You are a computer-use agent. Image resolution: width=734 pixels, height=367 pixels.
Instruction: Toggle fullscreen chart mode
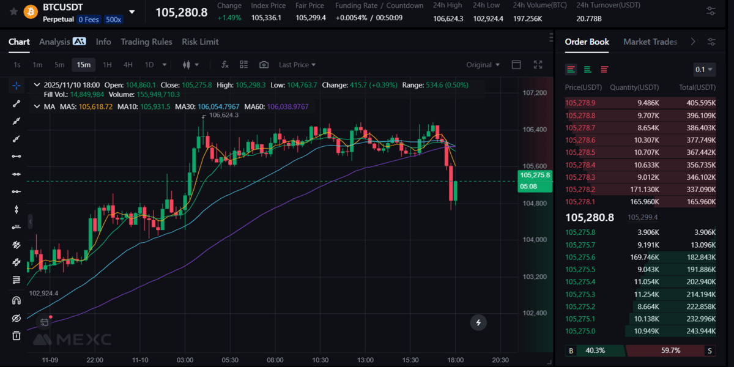click(538, 64)
